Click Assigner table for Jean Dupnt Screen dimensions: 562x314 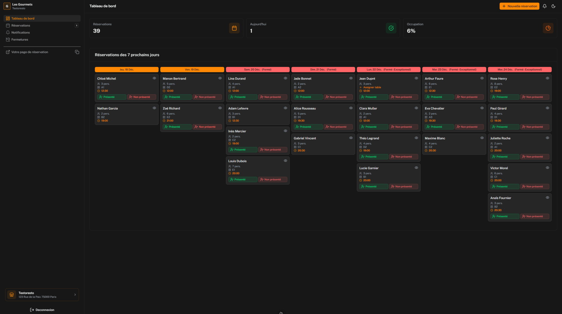click(x=372, y=87)
